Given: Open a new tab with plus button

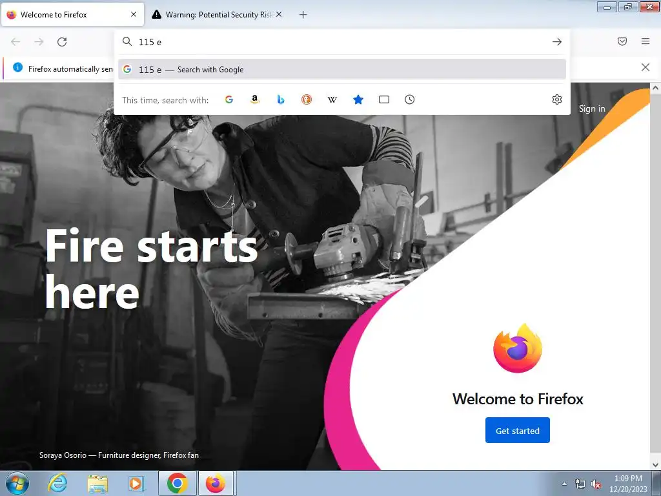Looking at the screenshot, I should tap(303, 15).
